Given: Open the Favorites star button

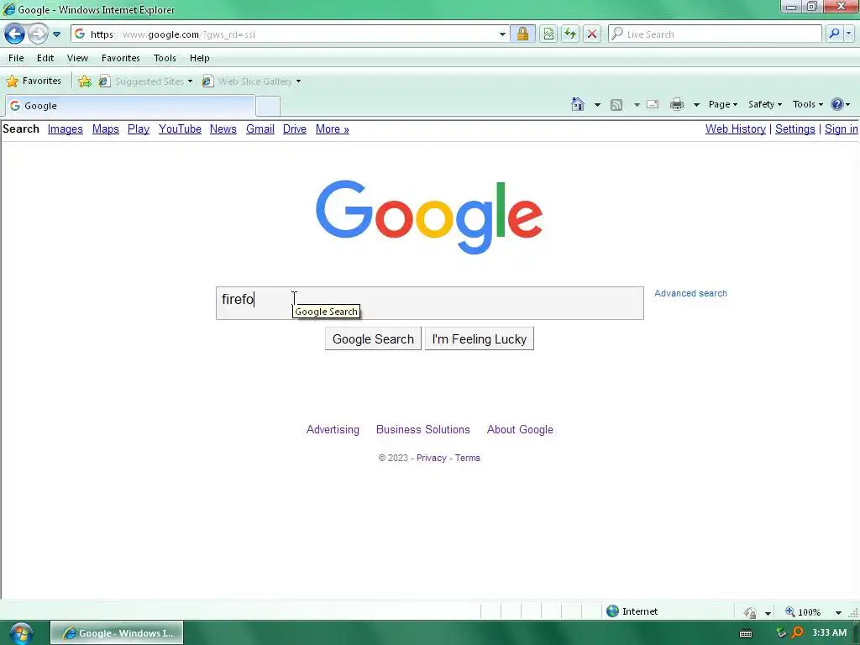Looking at the screenshot, I should click(x=34, y=81).
